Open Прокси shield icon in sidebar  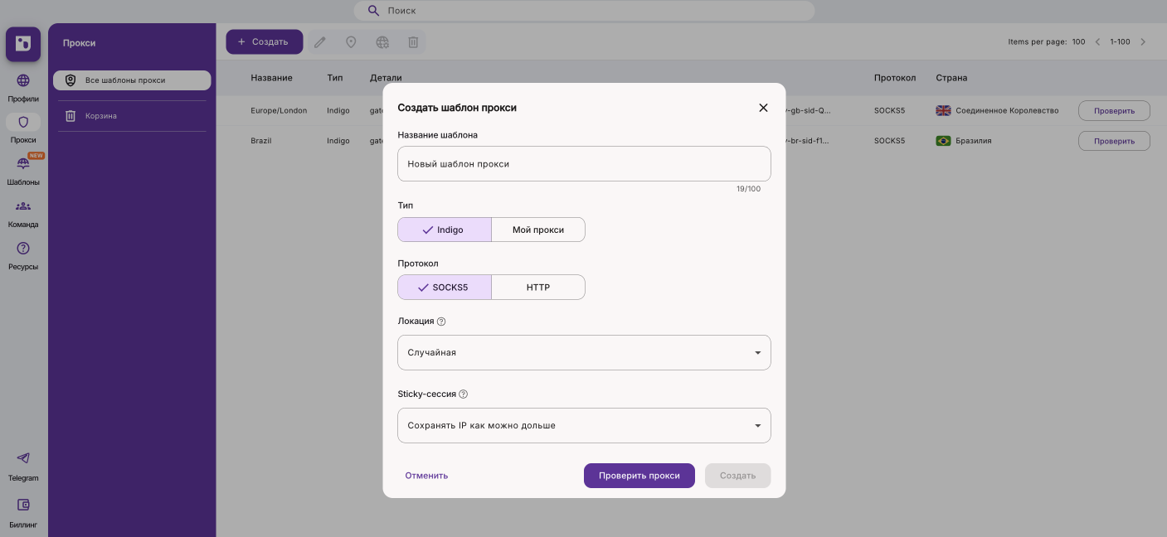(23, 122)
